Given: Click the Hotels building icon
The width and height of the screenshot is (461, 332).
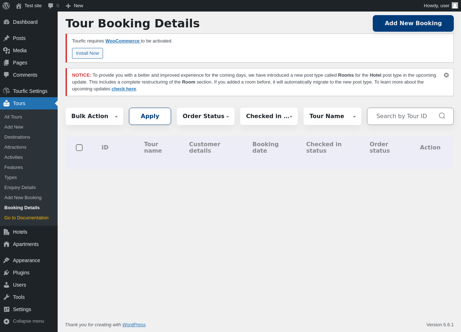Looking at the screenshot, I should tap(6, 232).
